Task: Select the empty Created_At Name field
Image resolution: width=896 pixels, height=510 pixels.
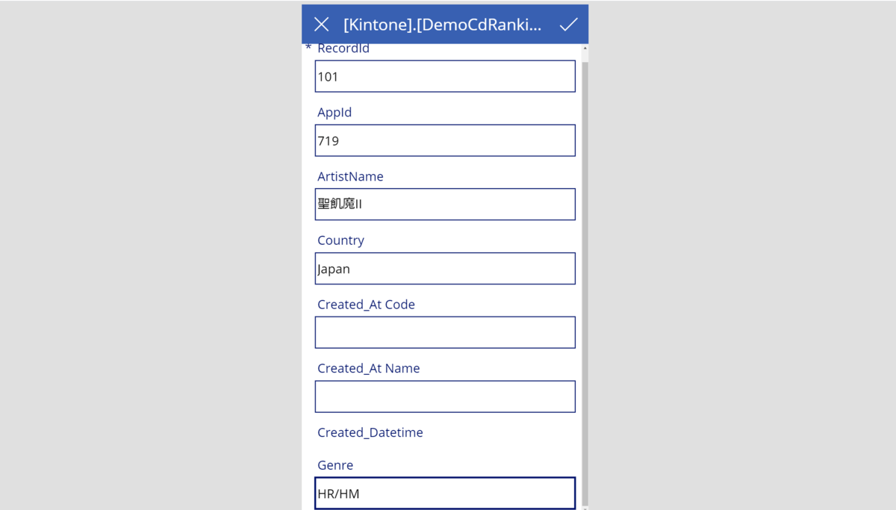Action: pos(445,397)
